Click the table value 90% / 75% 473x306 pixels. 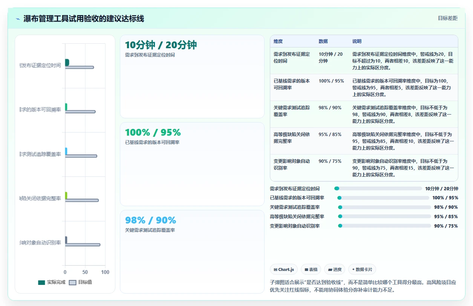(330, 161)
